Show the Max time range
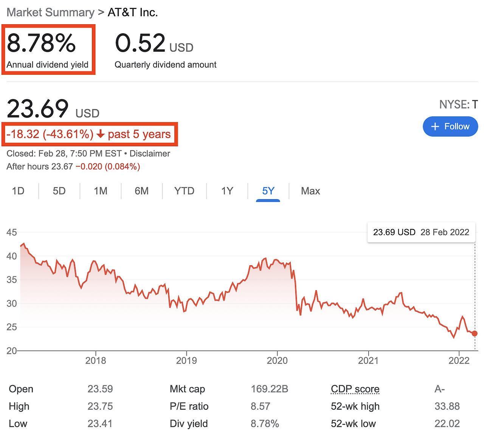484x435 pixels. tap(310, 191)
